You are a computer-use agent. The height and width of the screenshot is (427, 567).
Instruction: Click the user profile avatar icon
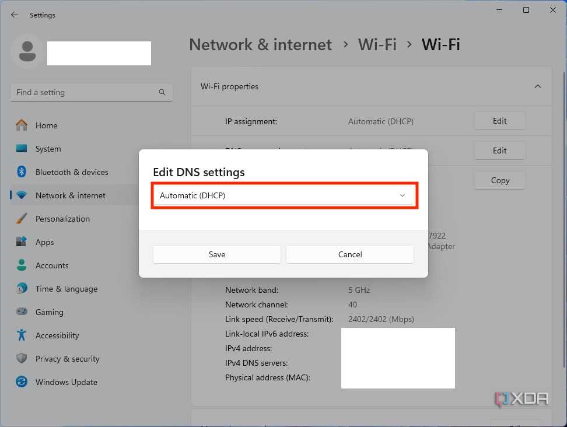pos(27,52)
